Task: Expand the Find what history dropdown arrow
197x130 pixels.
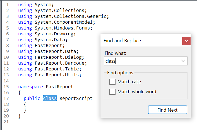Action: [183, 61]
